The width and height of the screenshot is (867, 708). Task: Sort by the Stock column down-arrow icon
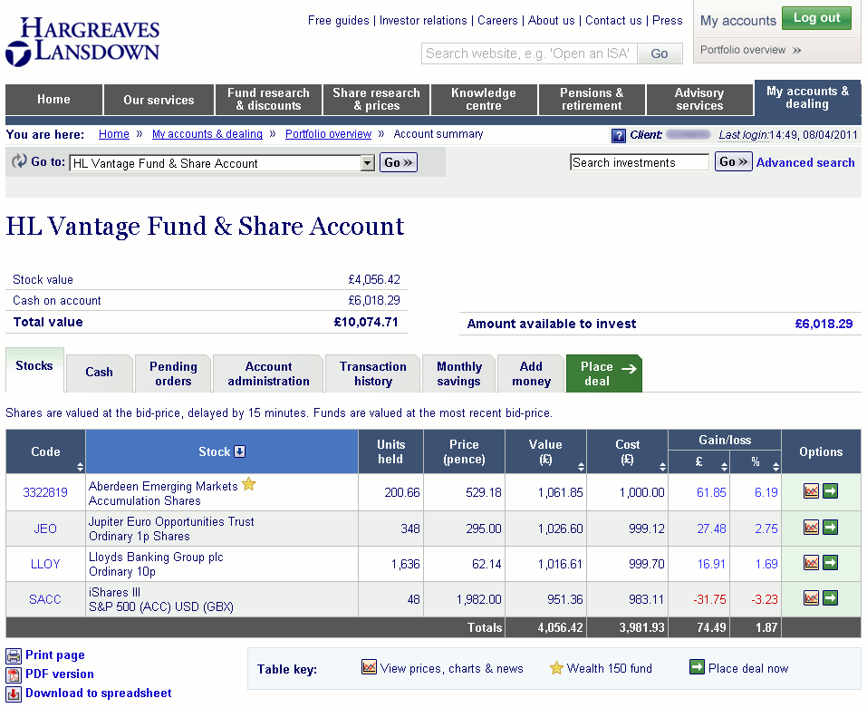(x=239, y=451)
